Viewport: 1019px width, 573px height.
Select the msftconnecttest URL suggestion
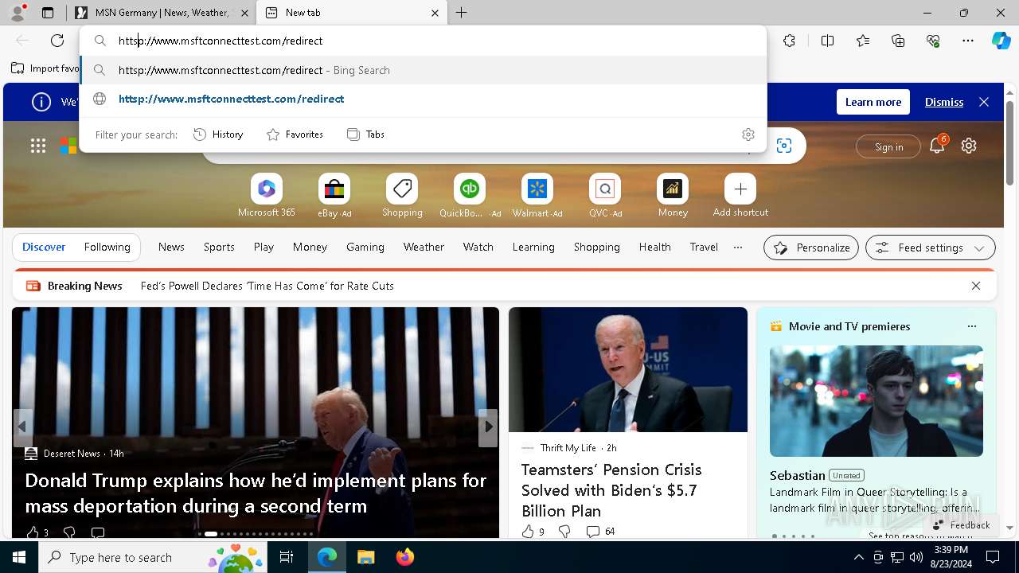(x=424, y=99)
